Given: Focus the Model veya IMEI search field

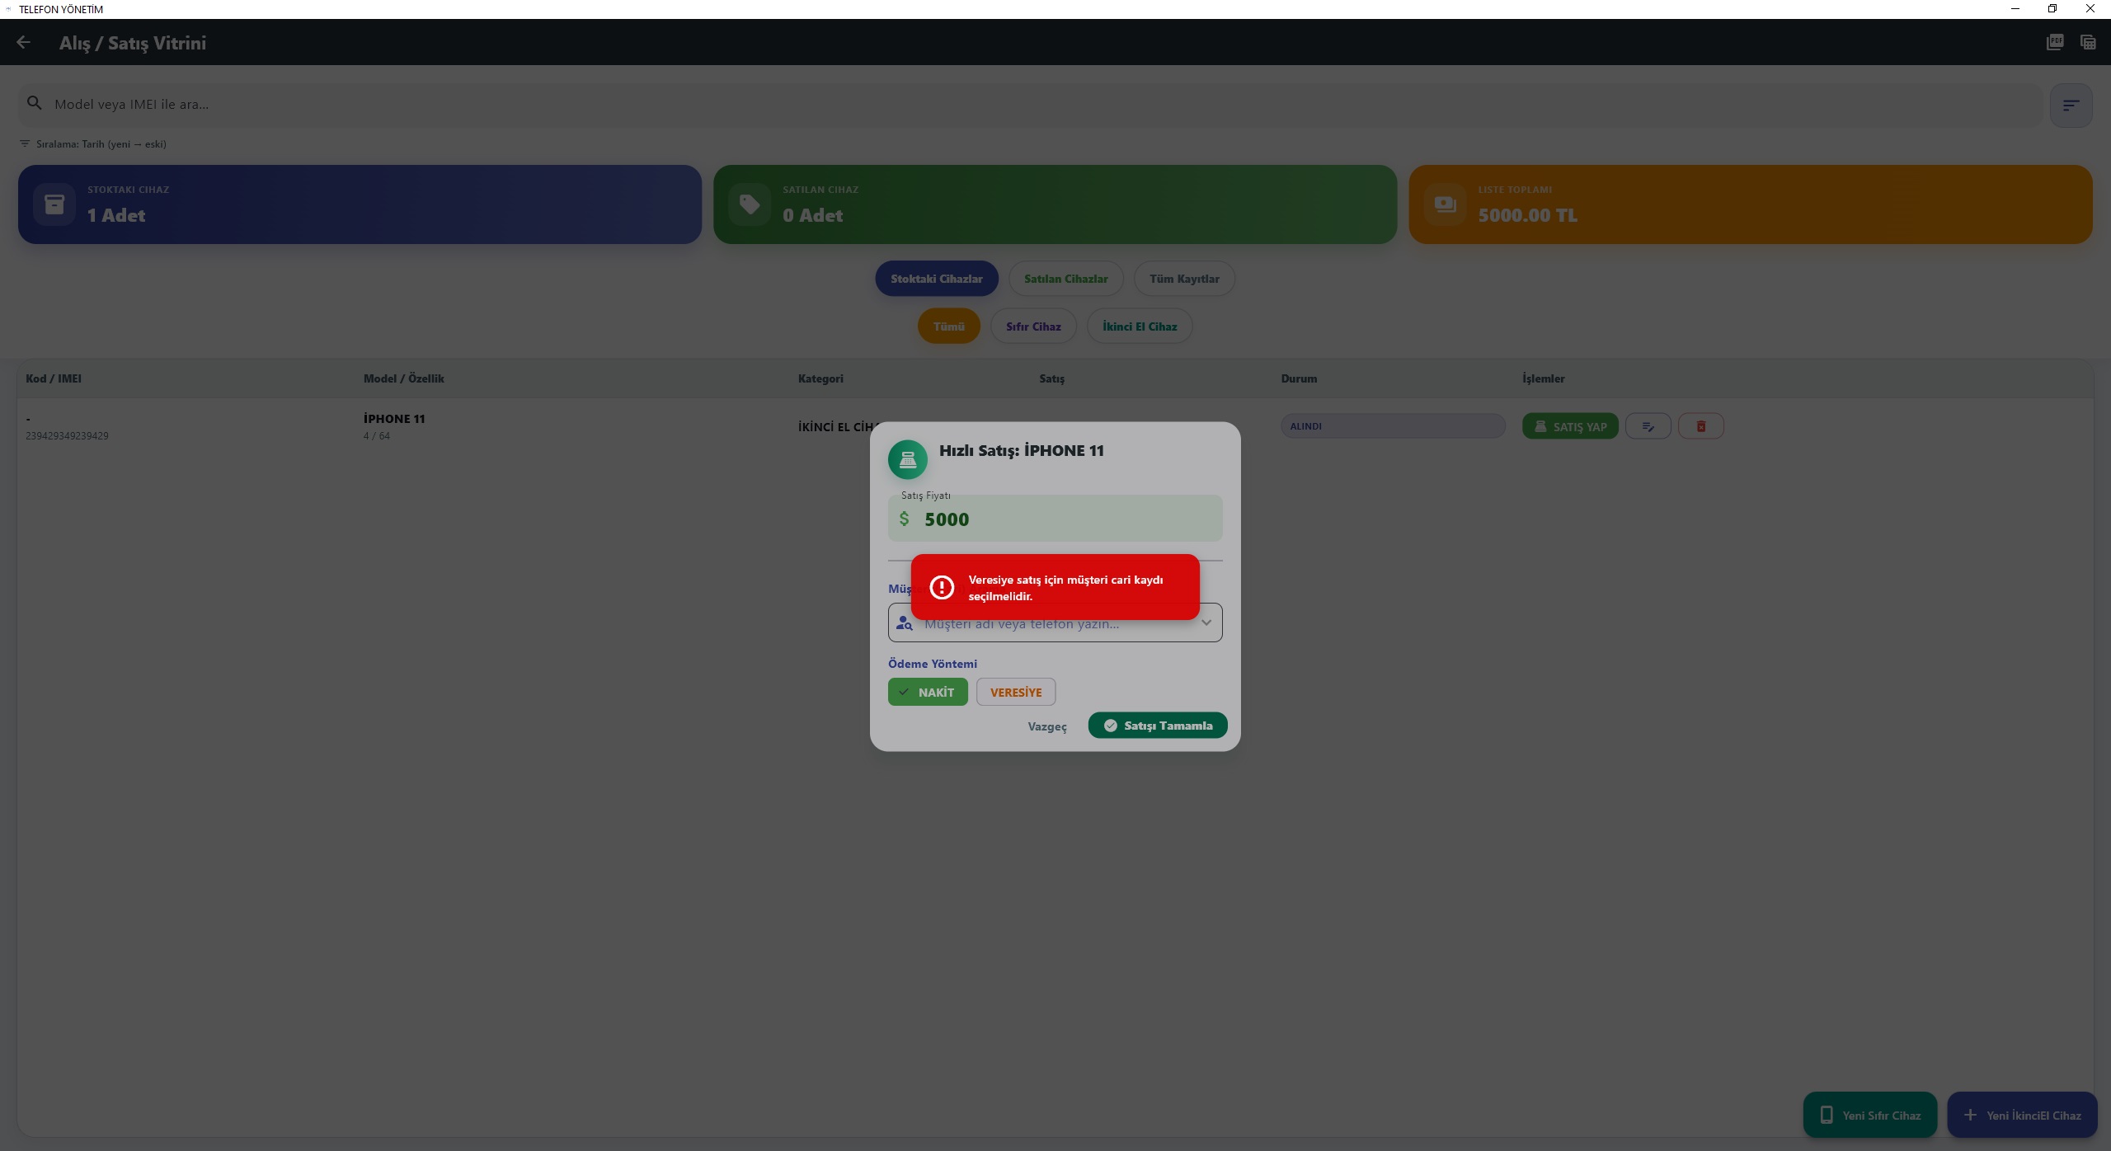Looking at the screenshot, I should pyautogui.click(x=1030, y=105).
